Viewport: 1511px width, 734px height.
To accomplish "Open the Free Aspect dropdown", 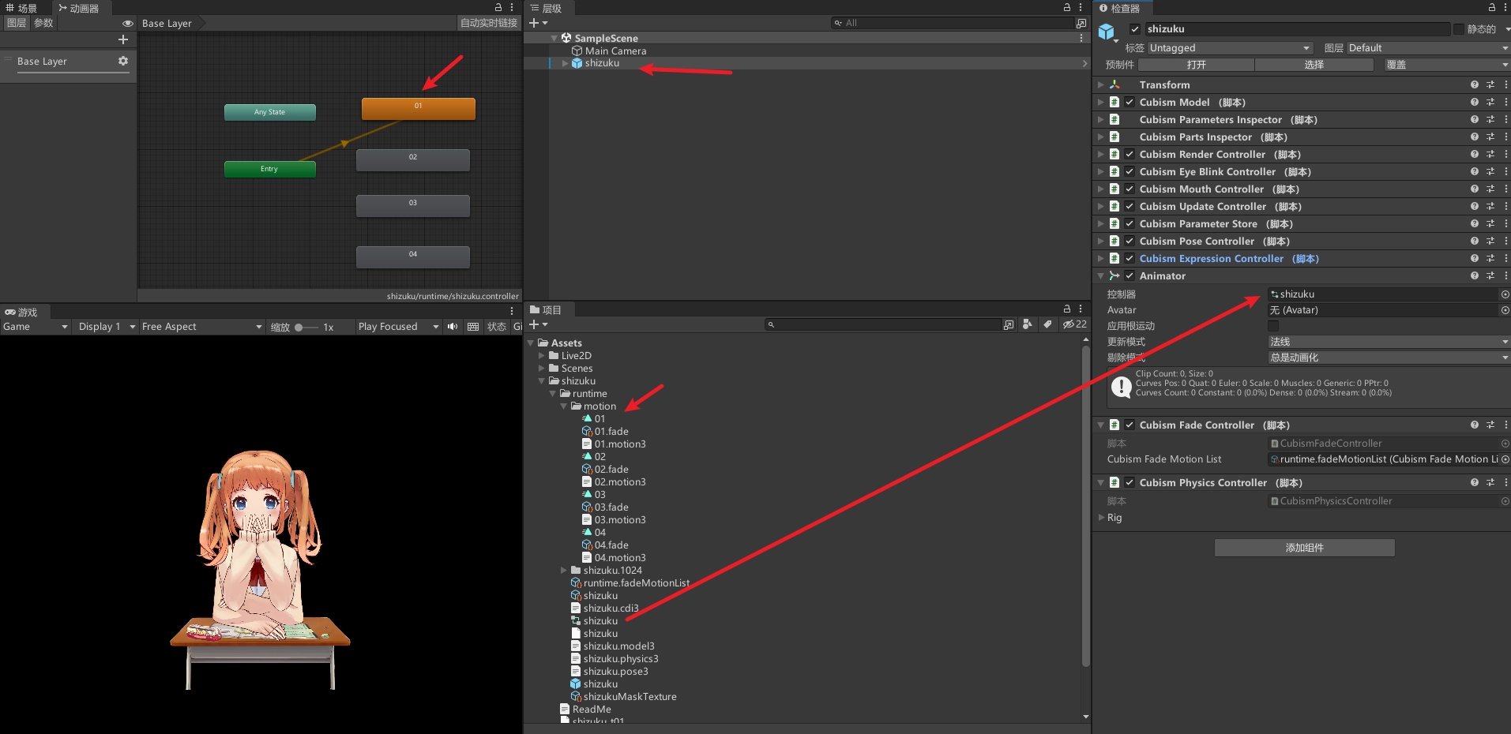I will [201, 327].
